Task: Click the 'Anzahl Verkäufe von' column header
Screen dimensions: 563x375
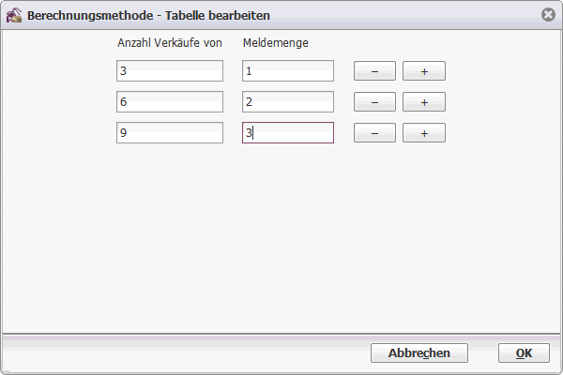Action: 170,43
